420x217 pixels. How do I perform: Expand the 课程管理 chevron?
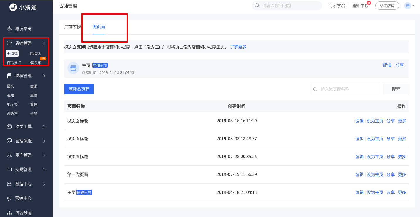pos(44,76)
